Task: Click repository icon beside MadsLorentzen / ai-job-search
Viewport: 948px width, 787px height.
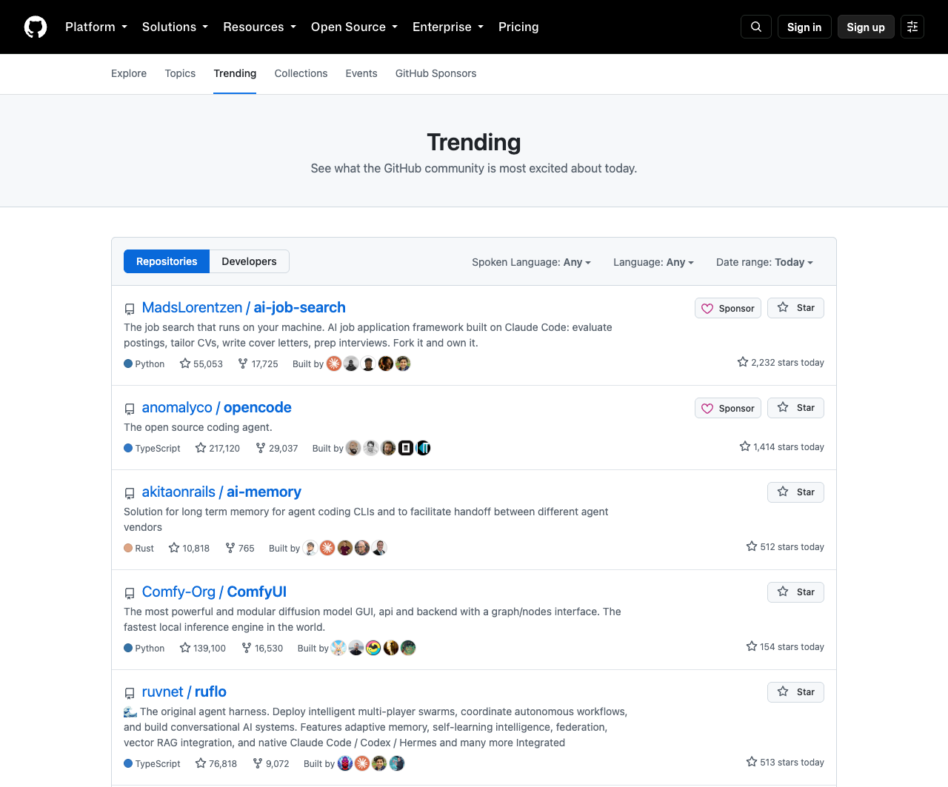Action: [130, 309]
